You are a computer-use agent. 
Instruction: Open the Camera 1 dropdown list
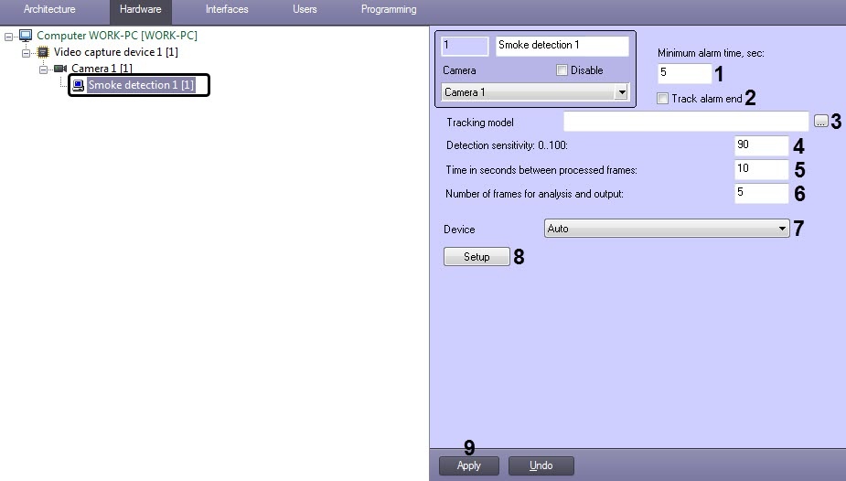click(622, 92)
